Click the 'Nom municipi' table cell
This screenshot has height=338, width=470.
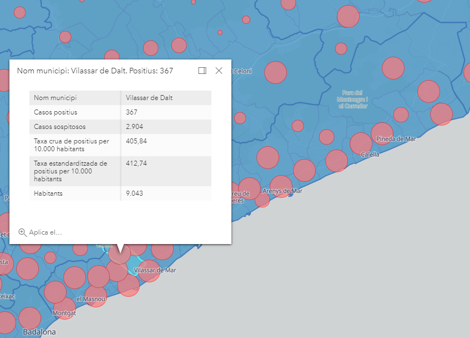tap(75, 98)
